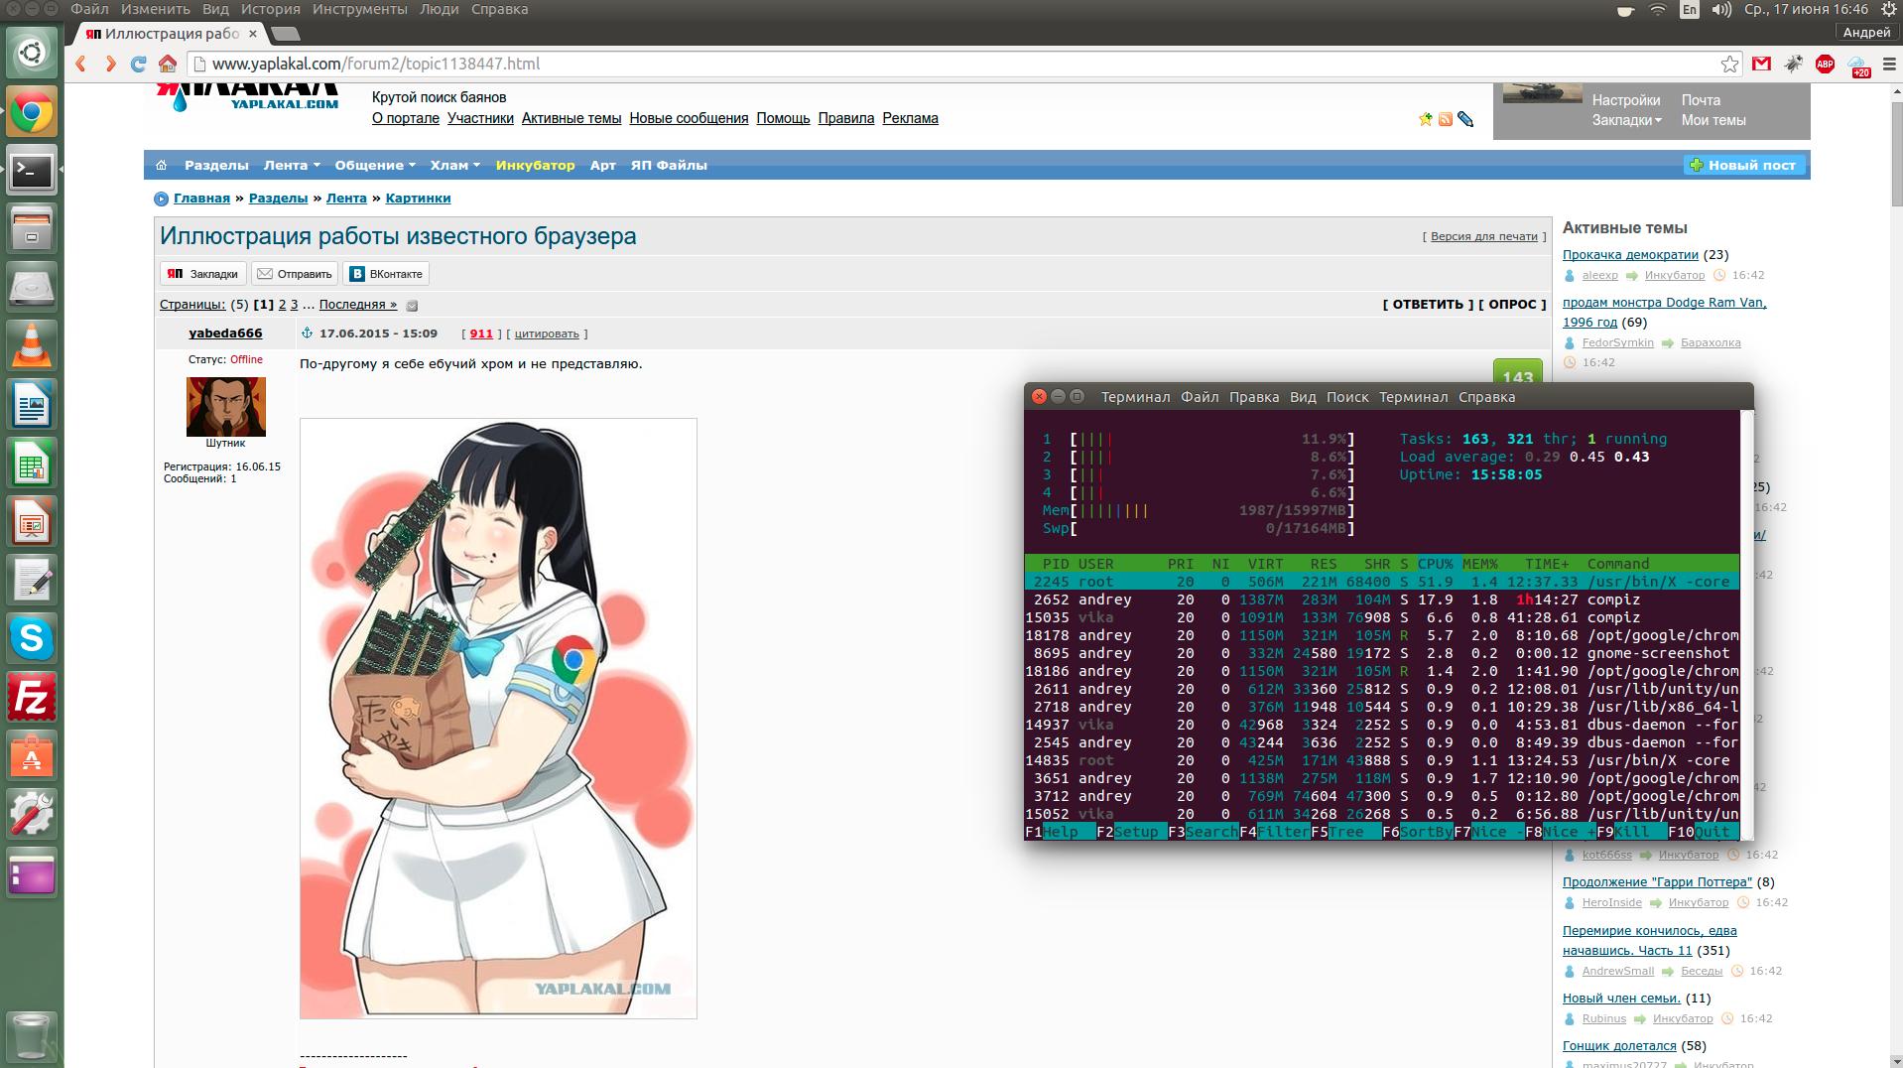Click the RSS feed icon on the site header
The height and width of the screenshot is (1068, 1903).
coord(1446,119)
